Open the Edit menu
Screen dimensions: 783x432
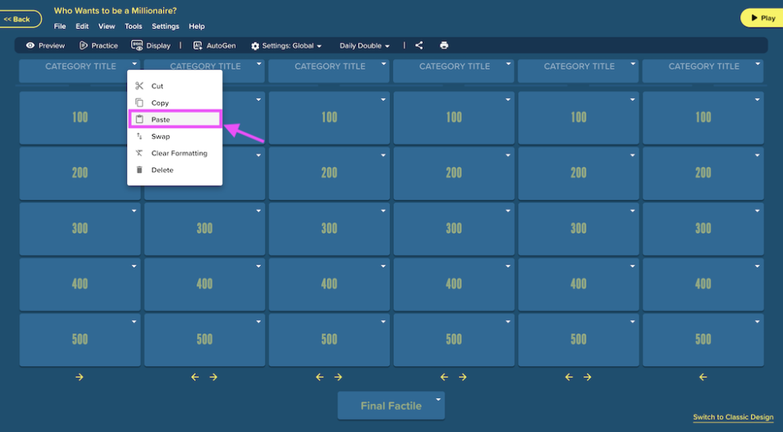point(82,26)
